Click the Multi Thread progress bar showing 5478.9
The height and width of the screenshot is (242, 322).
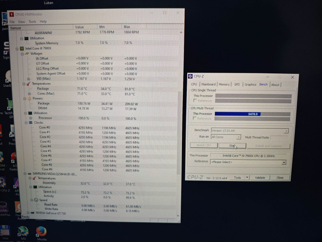[x=252, y=114]
